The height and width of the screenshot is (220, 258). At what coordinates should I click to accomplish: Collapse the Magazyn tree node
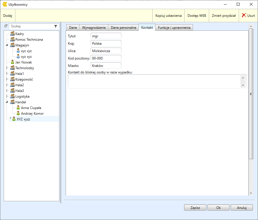pyautogui.click(x=7, y=45)
